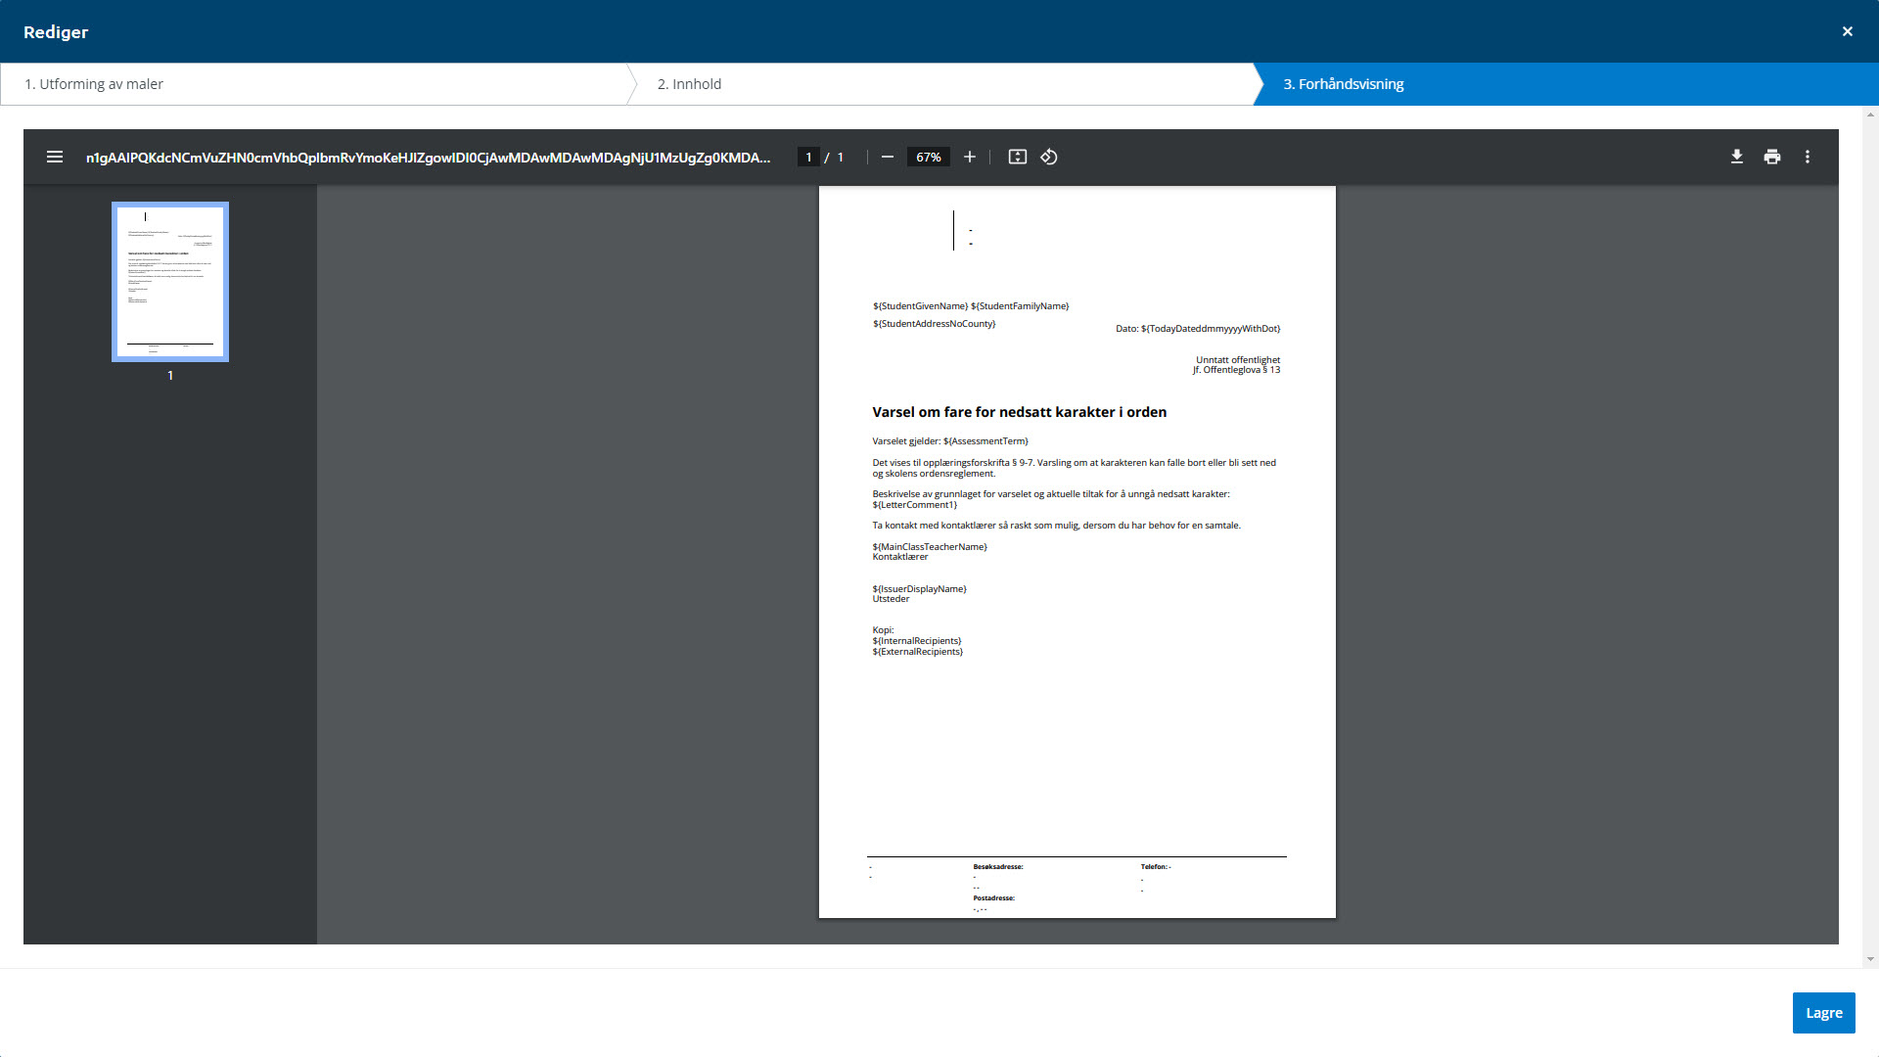Switch to the Innhold step

pyautogui.click(x=689, y=84)
